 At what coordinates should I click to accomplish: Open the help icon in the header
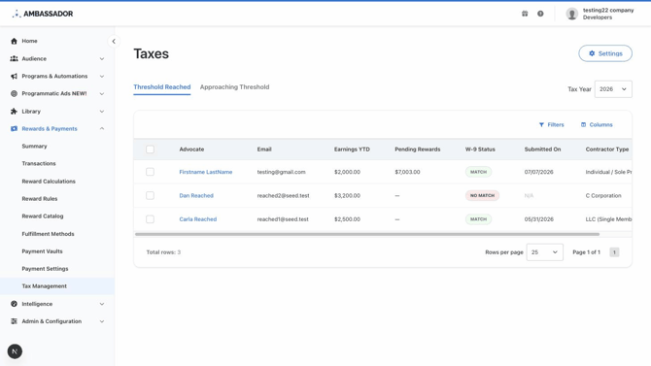540,14
